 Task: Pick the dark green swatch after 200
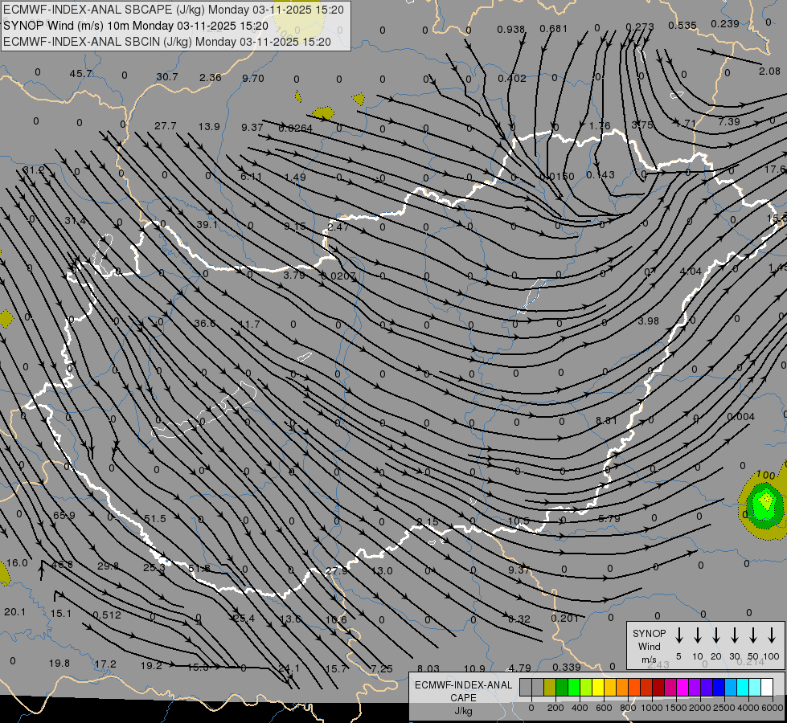tap(562, 688)
